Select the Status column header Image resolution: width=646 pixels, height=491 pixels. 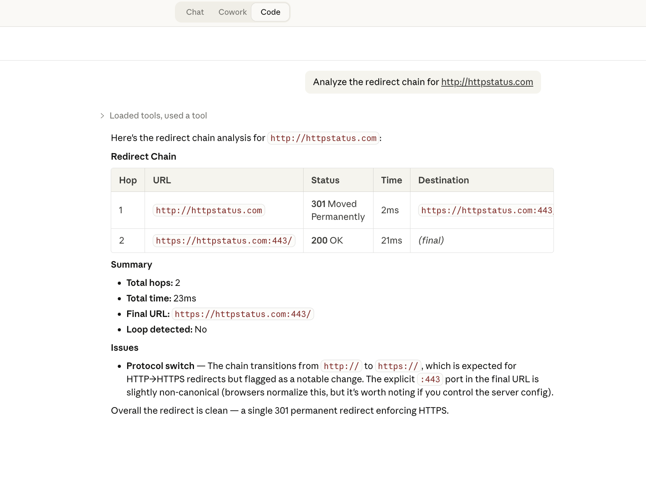click(x=325, y=180)
